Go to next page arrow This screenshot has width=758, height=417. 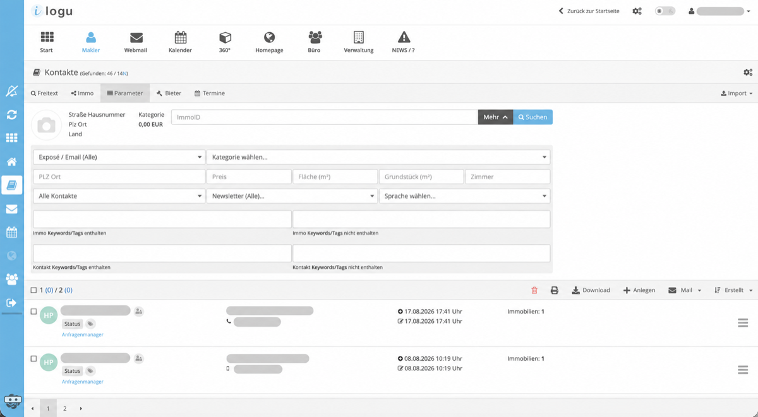point(81,409)
